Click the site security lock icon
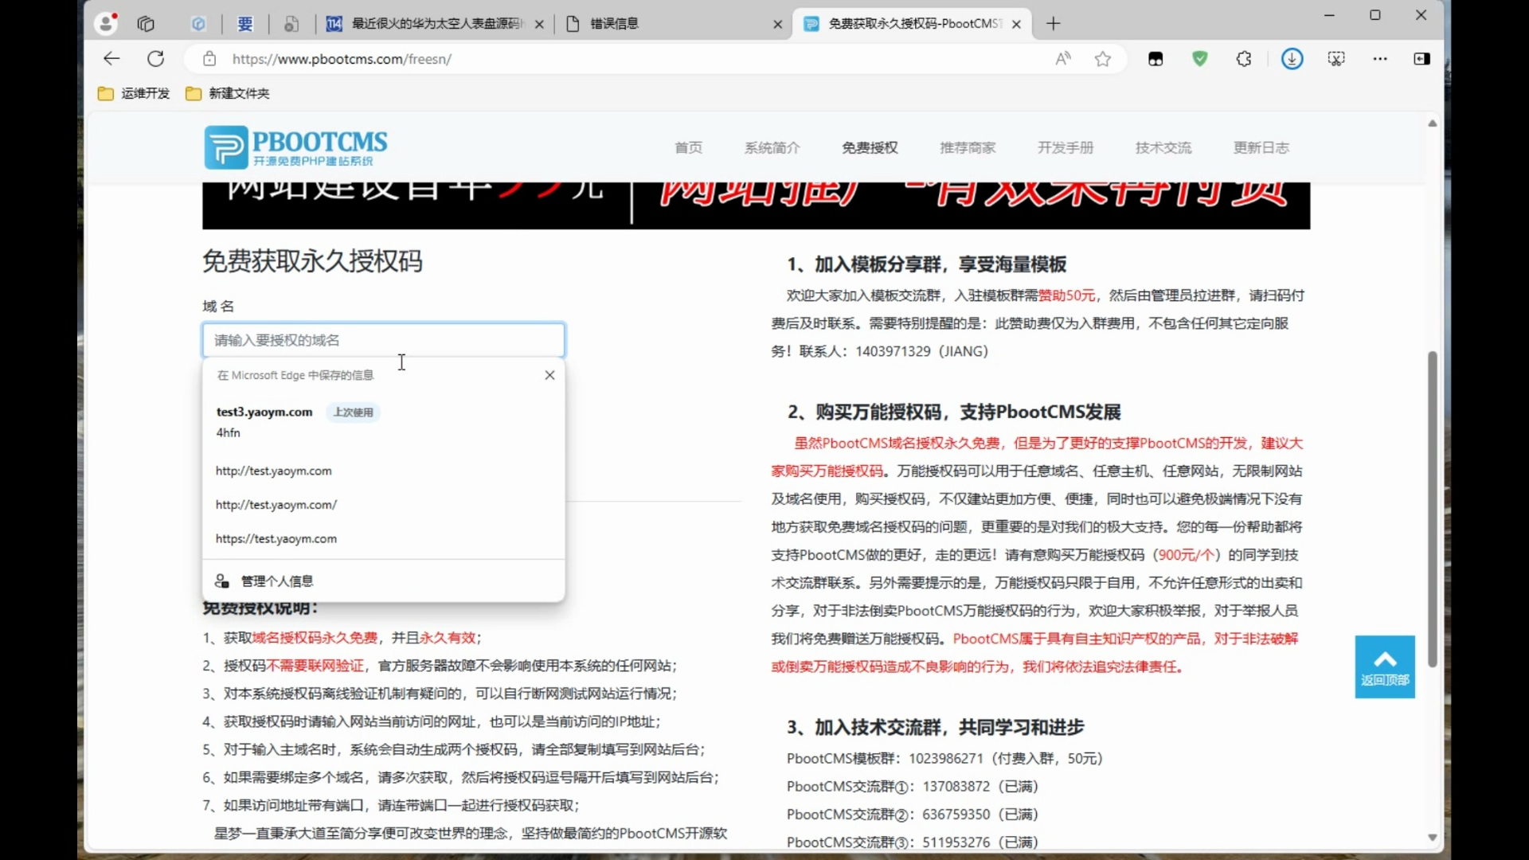 [x=209, y=58]
